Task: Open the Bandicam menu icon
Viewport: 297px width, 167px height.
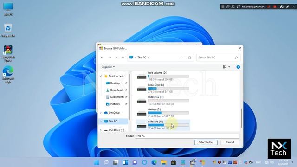Action: (x=223, y=7)
